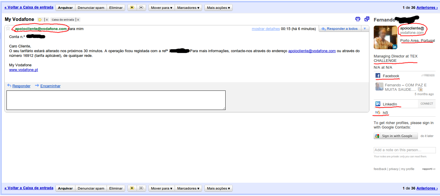Image resolution: width=440 pixels, height=196 pixels.
Task: Click bottom Arquivar button
Action: (65, 188)
